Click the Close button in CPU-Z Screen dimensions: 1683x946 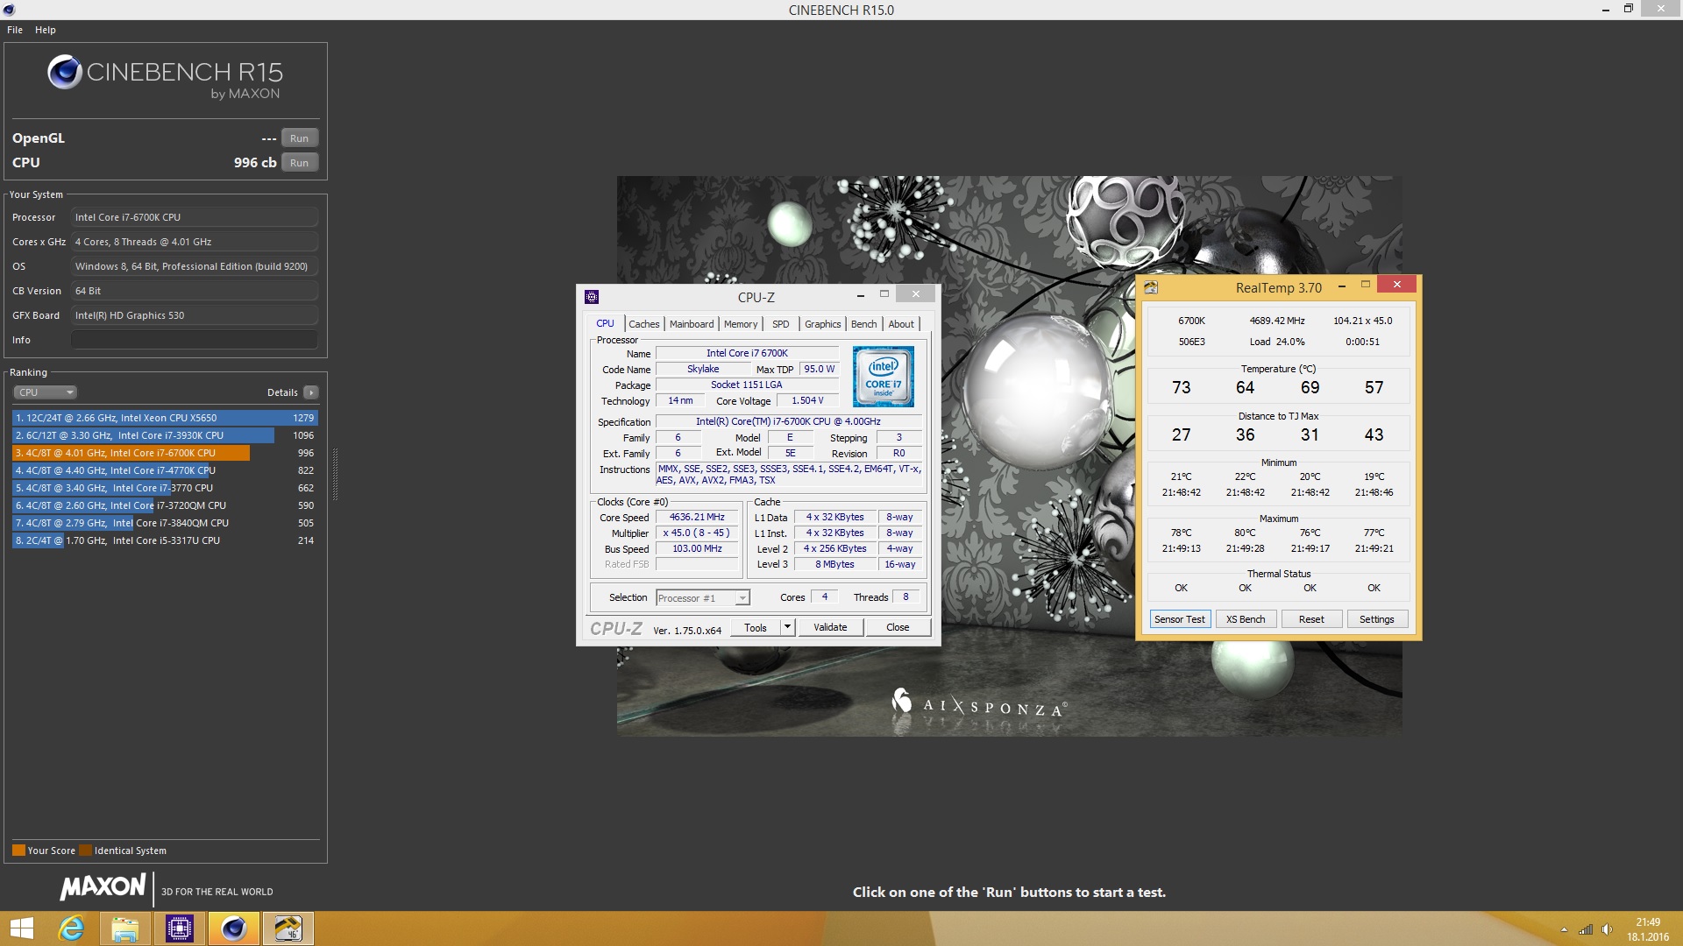click(898, 627)
